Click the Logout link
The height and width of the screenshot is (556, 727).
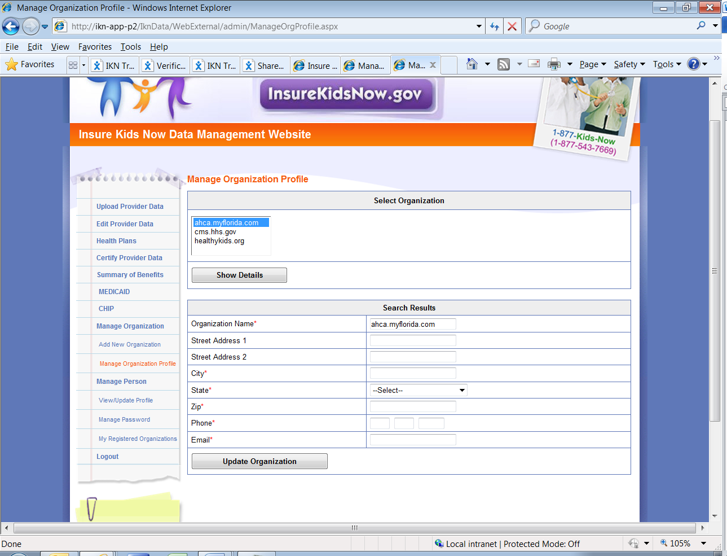click(x=107, y=457)
